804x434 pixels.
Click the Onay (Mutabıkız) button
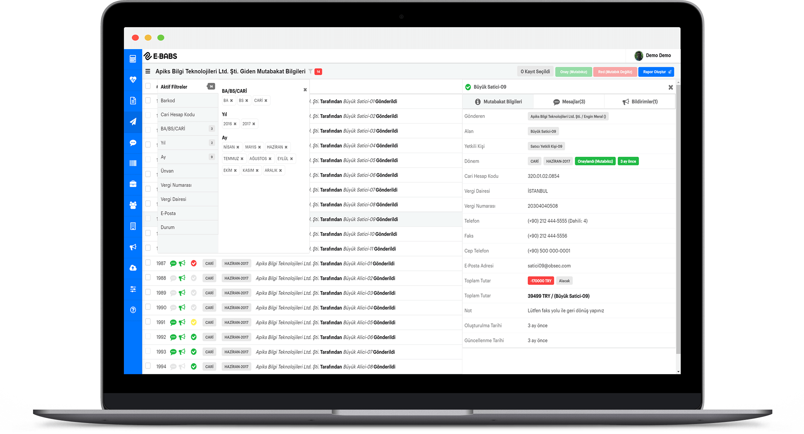pos(573,72)
